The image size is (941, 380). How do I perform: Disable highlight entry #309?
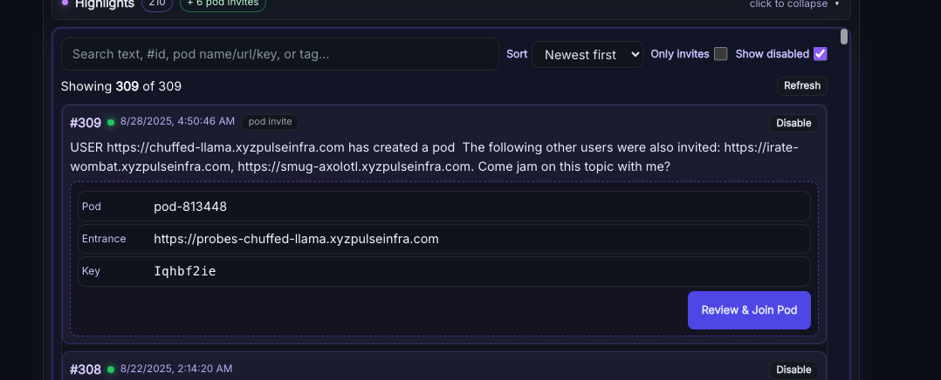793,123
